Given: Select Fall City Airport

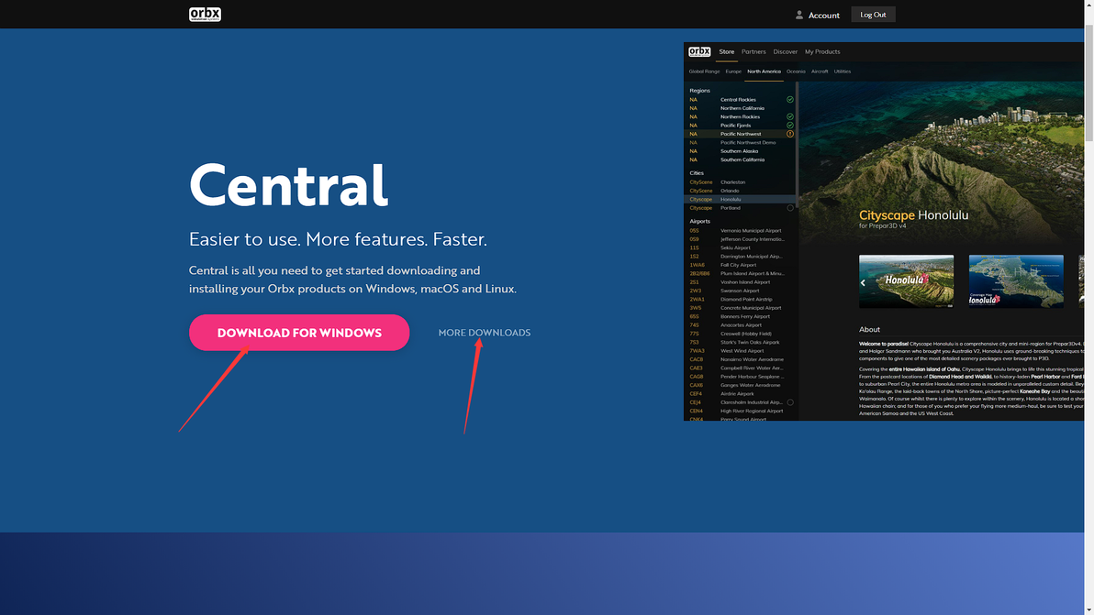Looking at the screenshot, I should [740, 265].
